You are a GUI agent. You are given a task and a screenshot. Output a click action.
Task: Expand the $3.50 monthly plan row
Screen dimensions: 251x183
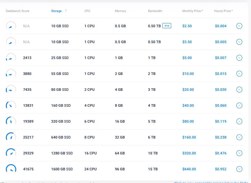239,42
